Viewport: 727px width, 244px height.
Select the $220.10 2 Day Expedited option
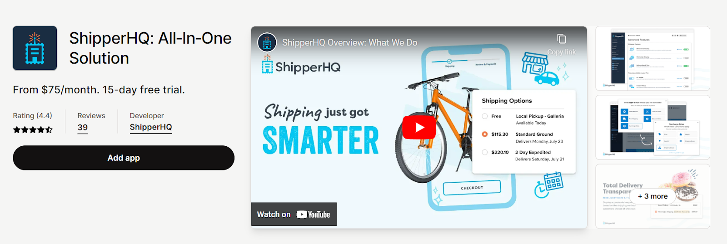[485, 152]
